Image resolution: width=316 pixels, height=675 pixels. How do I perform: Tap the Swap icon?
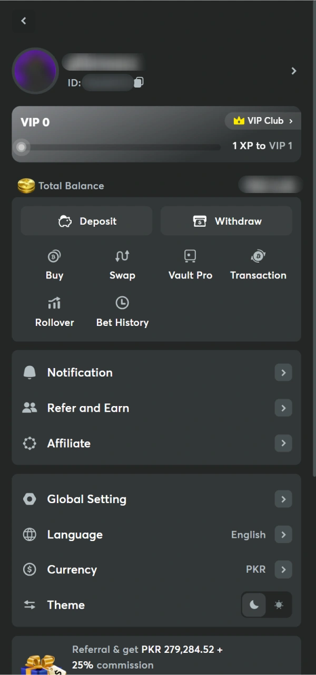tap(122, 257)
